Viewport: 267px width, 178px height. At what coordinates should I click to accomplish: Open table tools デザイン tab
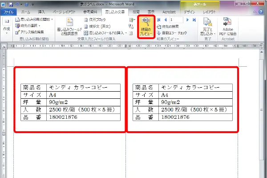point(190,12)
